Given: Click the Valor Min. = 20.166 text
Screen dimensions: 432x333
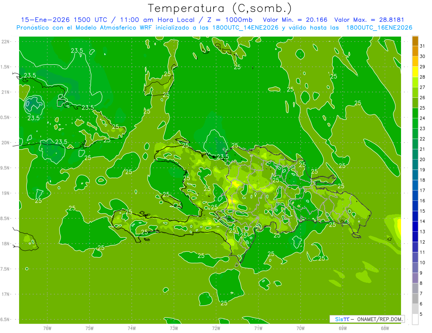Looking at the screenshot, I should point(295,20).
